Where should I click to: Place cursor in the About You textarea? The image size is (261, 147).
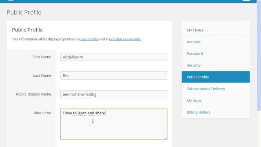(114, 124)
